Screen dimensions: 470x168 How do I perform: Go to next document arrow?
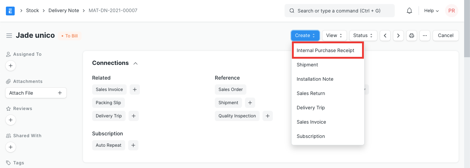point(398,36)
